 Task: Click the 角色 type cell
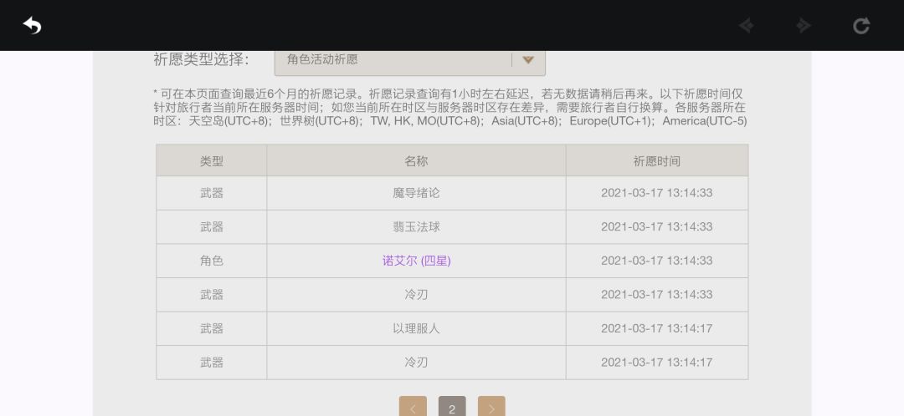click(x=212, y=261)
